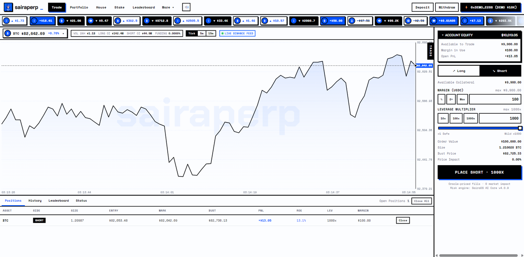Open ticker chip showing $362.5
The height and width of the screenshot is (257, 524).
128,20
